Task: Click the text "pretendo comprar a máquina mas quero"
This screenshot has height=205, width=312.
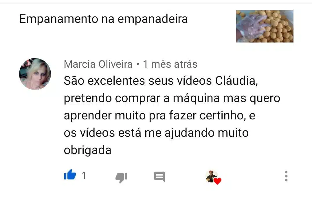Action: pos(172,98)
